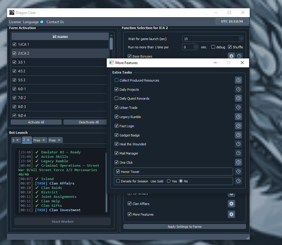Close Bot Launch tab 2
The height and width of the screenshot is (245, 282).
[x=28, y=140]
